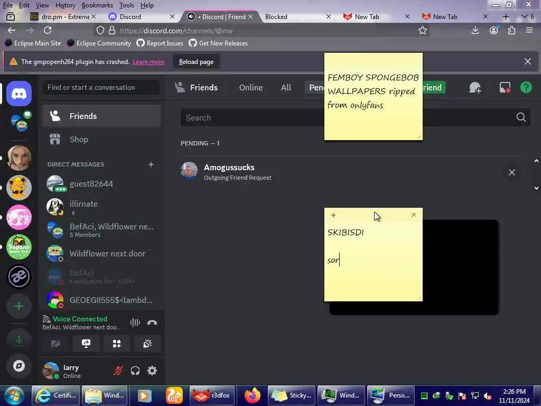Open the blonde woman avatar server
Image resolution: width=541 pixels, height=406 pixels.
19,158
